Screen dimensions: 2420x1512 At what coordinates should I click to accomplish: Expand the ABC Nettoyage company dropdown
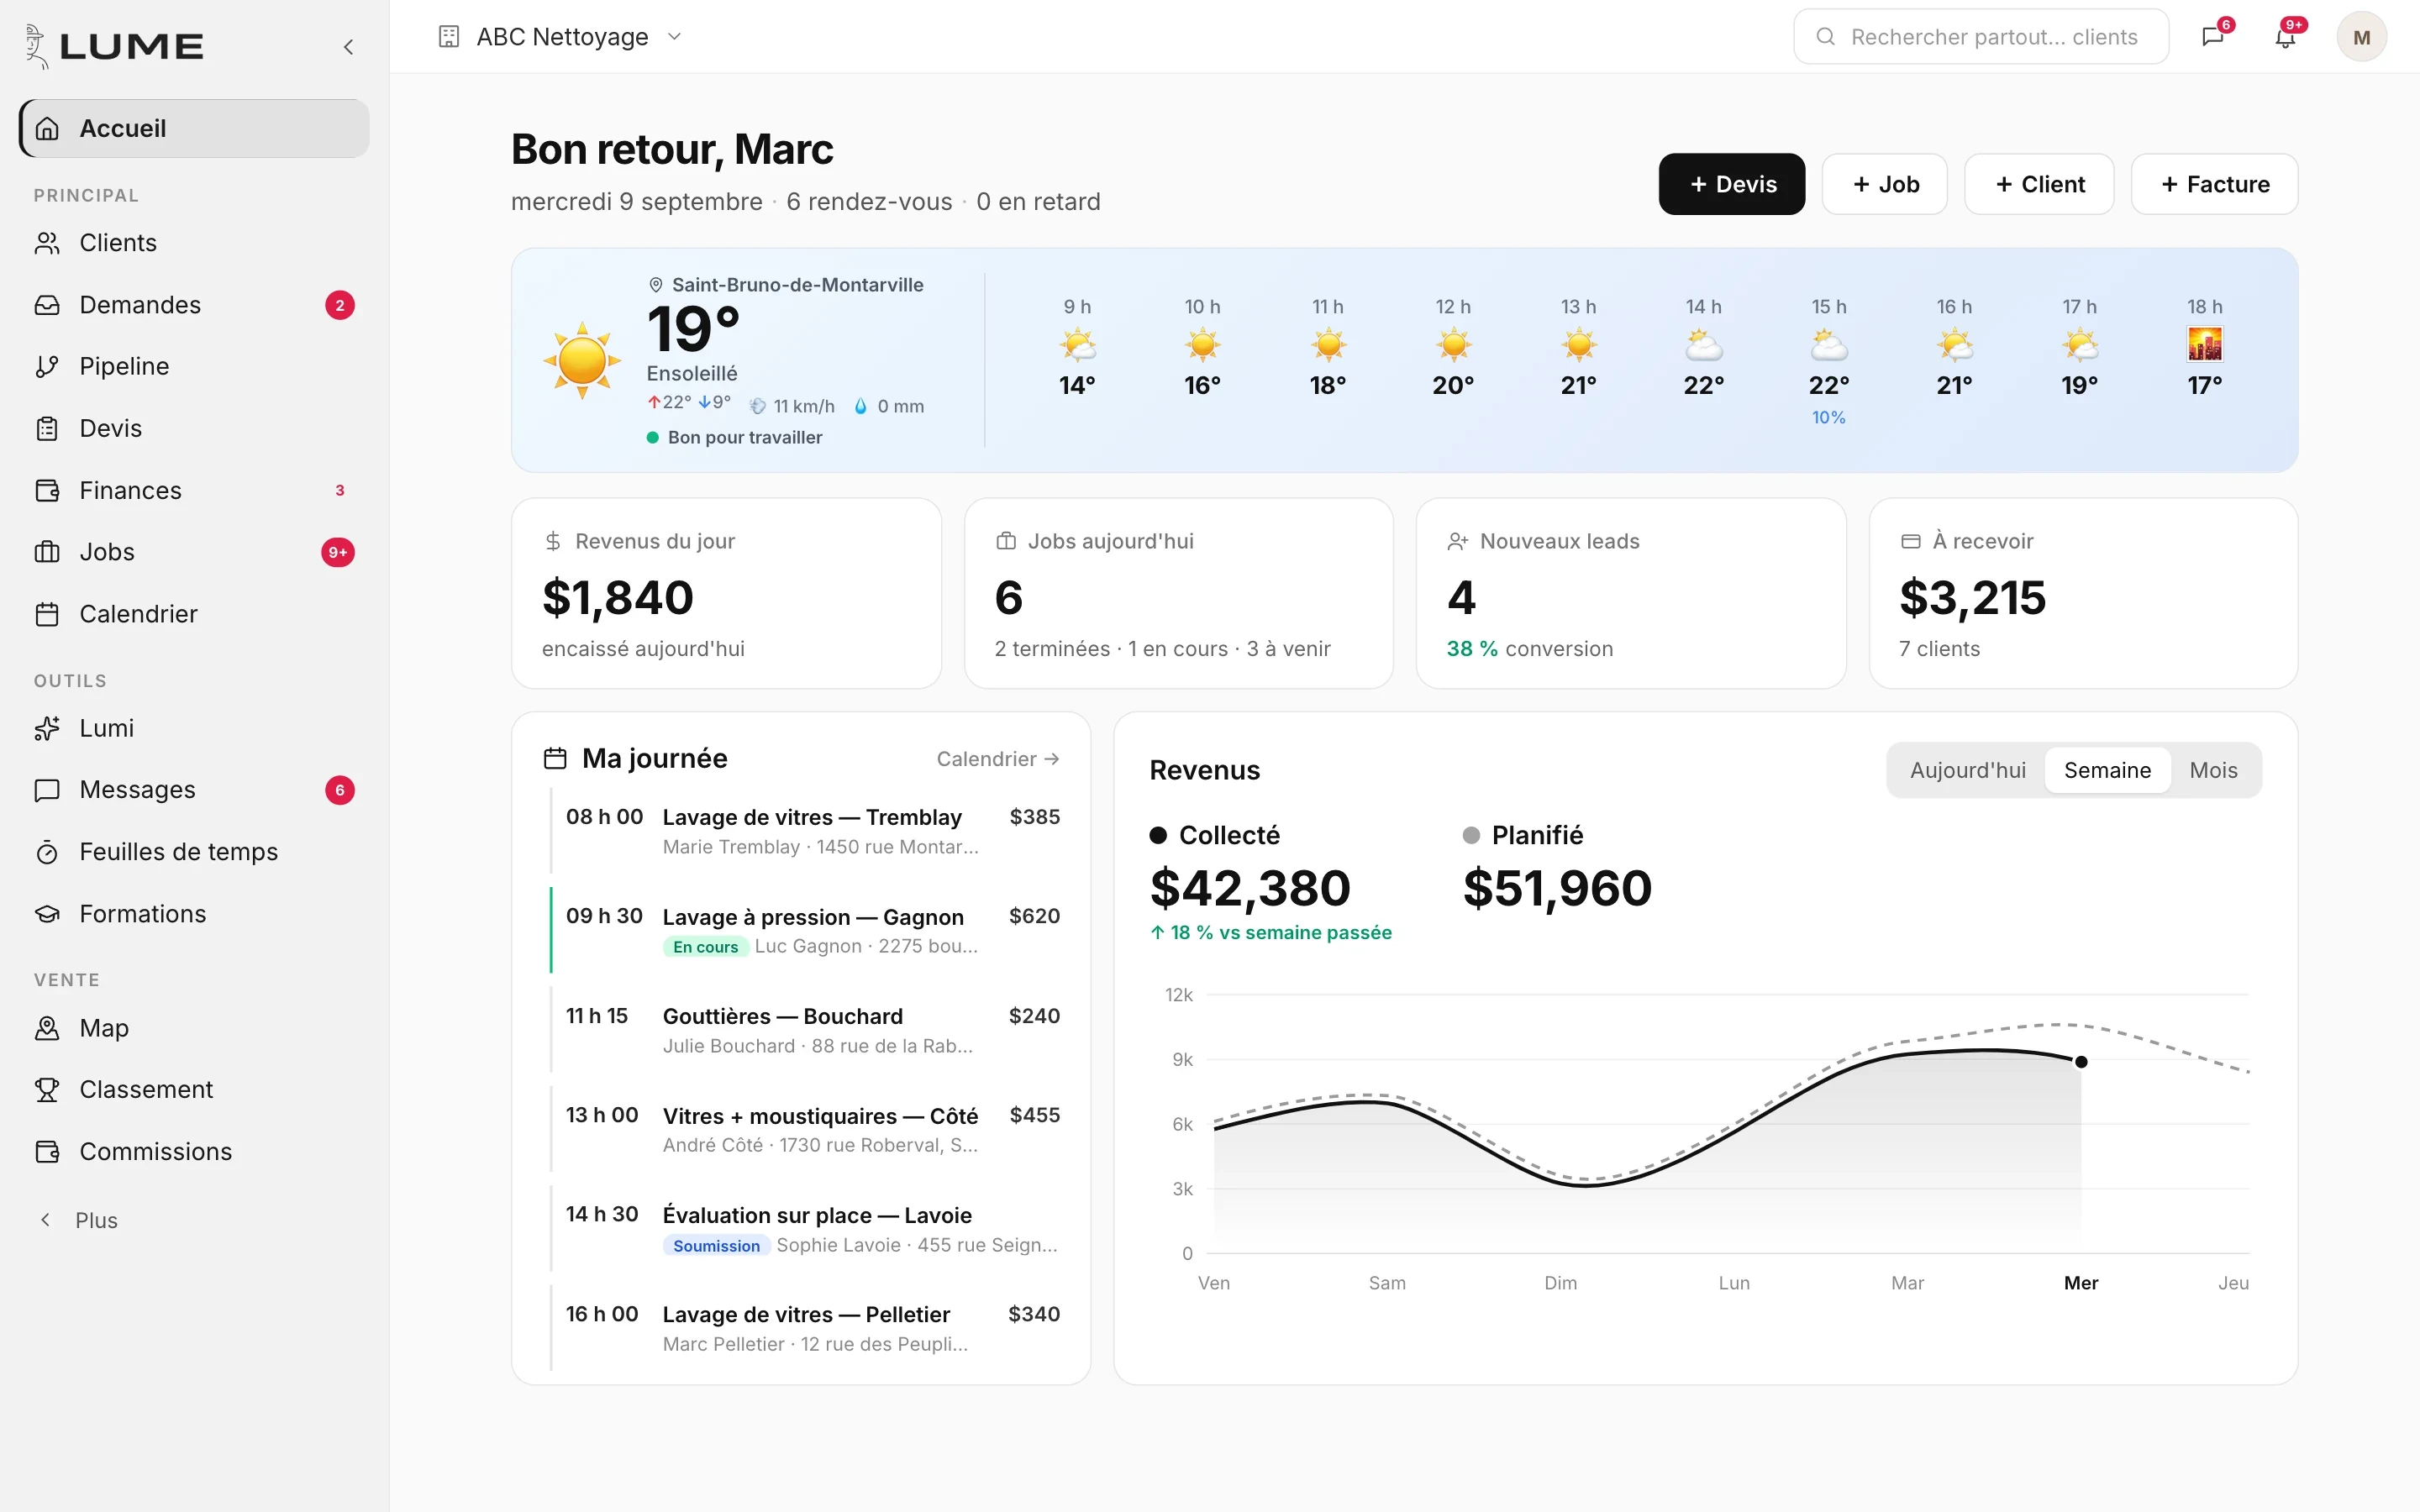click(x=561, y=37)
